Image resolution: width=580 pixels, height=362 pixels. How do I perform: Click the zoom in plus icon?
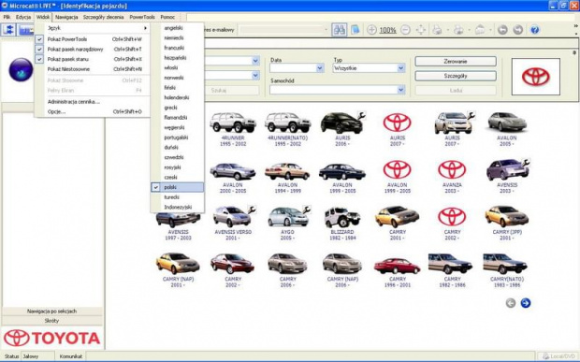tap(371, 30)
